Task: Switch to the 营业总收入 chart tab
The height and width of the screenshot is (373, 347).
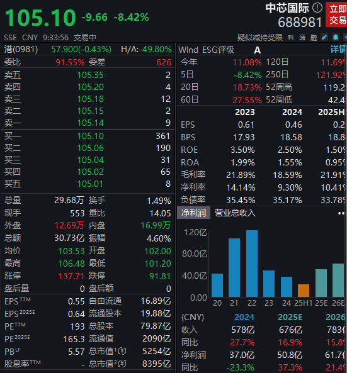Action: click(235, 213)
